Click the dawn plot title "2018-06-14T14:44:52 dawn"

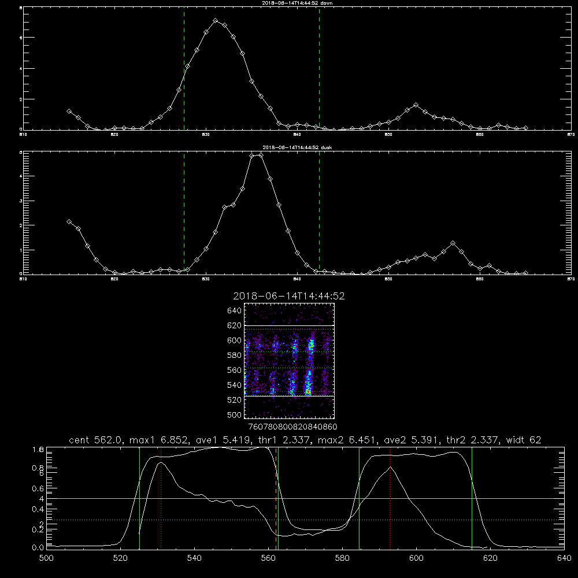(x=297, y=3)
